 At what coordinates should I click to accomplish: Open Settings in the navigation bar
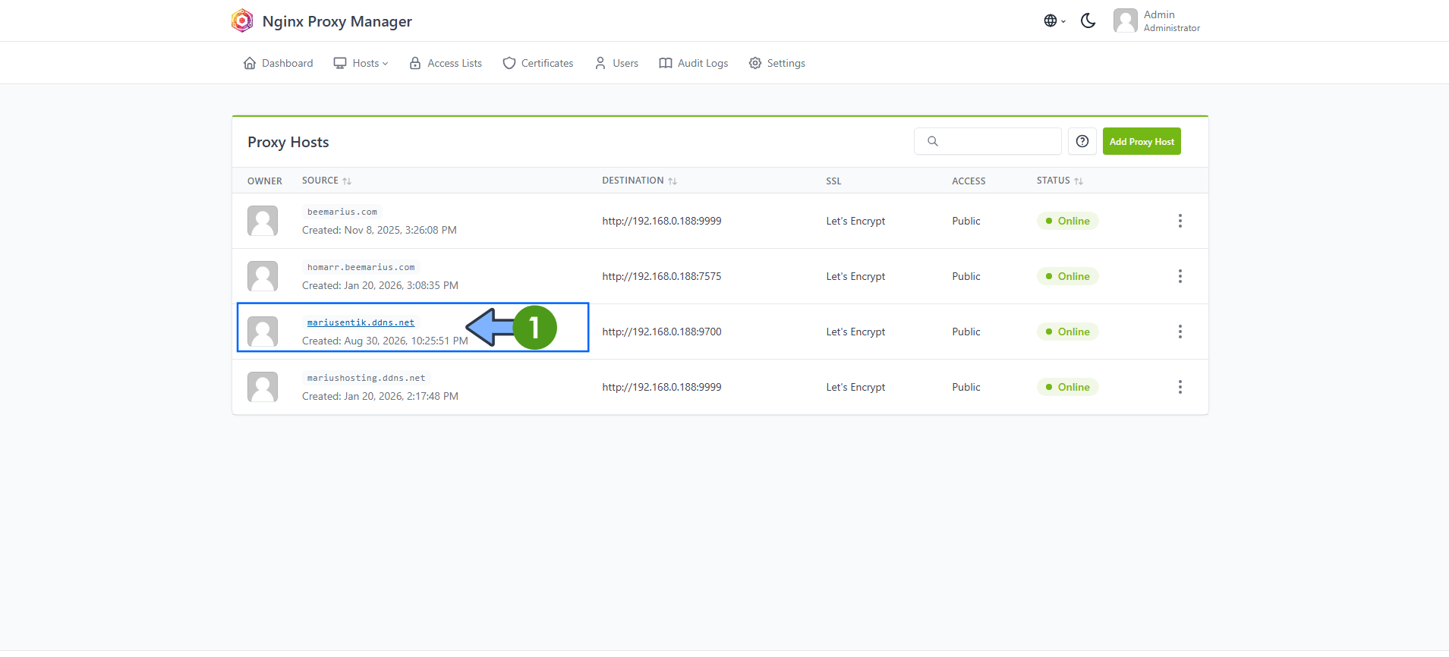coord(777,63)
